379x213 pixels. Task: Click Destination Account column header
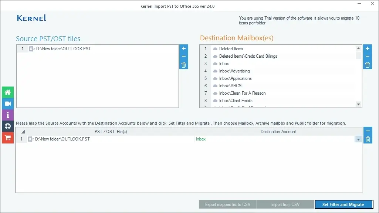click(x=278, y=132)
